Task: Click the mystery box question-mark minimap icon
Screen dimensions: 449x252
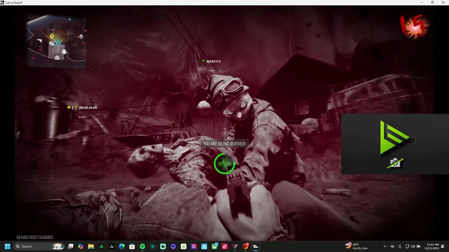Action: point(57,57)
